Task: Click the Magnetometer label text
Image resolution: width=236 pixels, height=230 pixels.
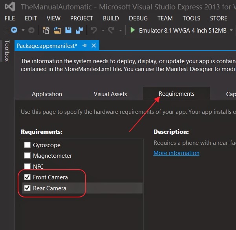Action: click(52, 156)
